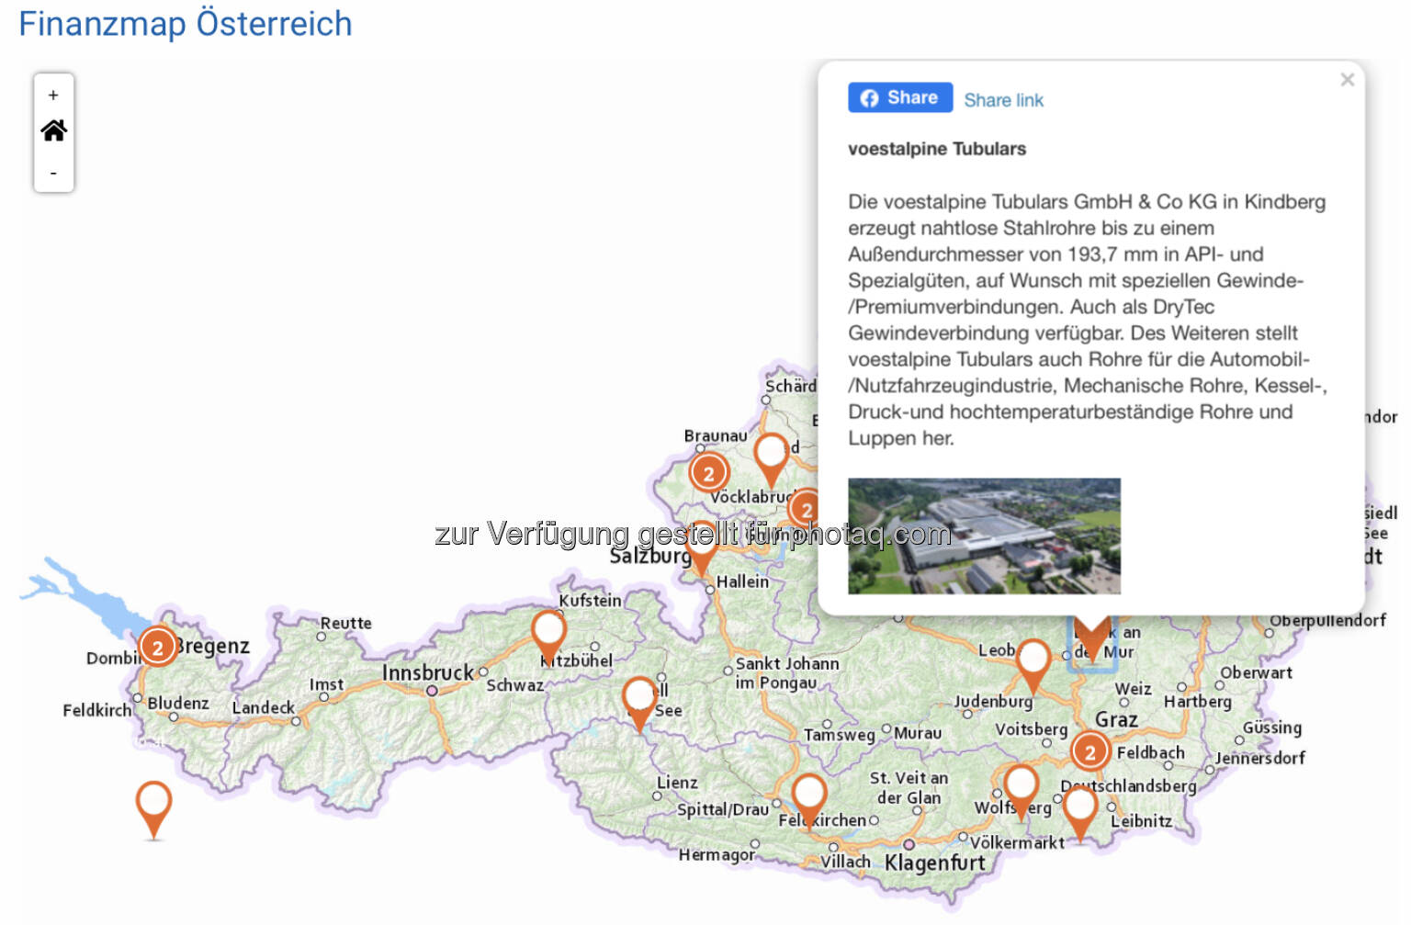
Task: Click the map pin near Feldkirchen
Action: pyautogui.click(x=808, y=795)
